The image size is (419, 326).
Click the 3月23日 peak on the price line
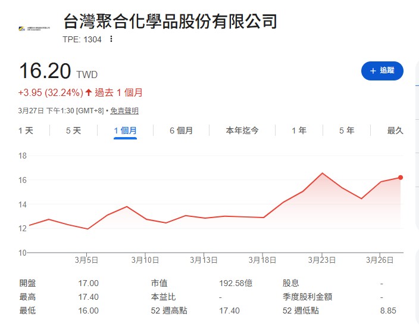coord(323,173)
